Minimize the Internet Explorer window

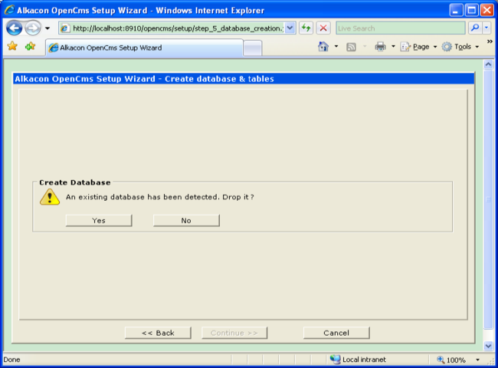(455, 10)
